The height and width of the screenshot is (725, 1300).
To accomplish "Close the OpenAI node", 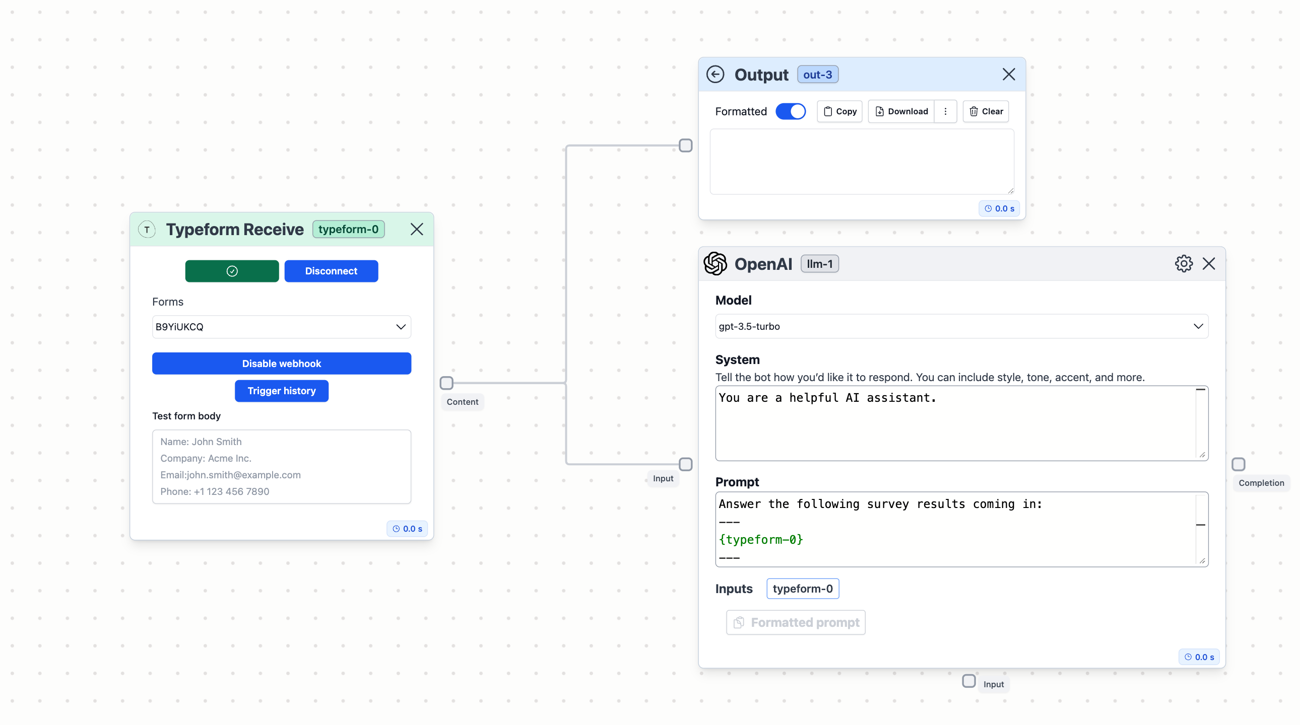I will point(1208,264).
